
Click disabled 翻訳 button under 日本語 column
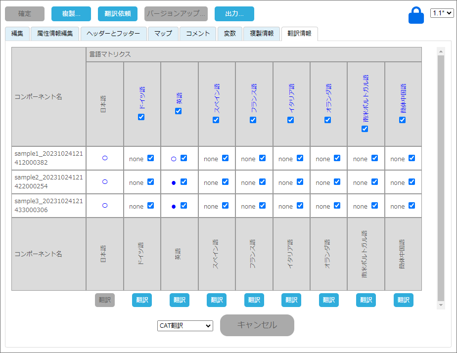(105, 300)
